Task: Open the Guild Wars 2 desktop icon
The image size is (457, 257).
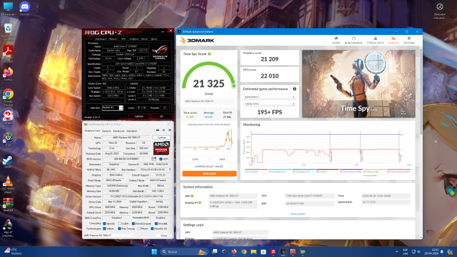Action: pos(8,117)
